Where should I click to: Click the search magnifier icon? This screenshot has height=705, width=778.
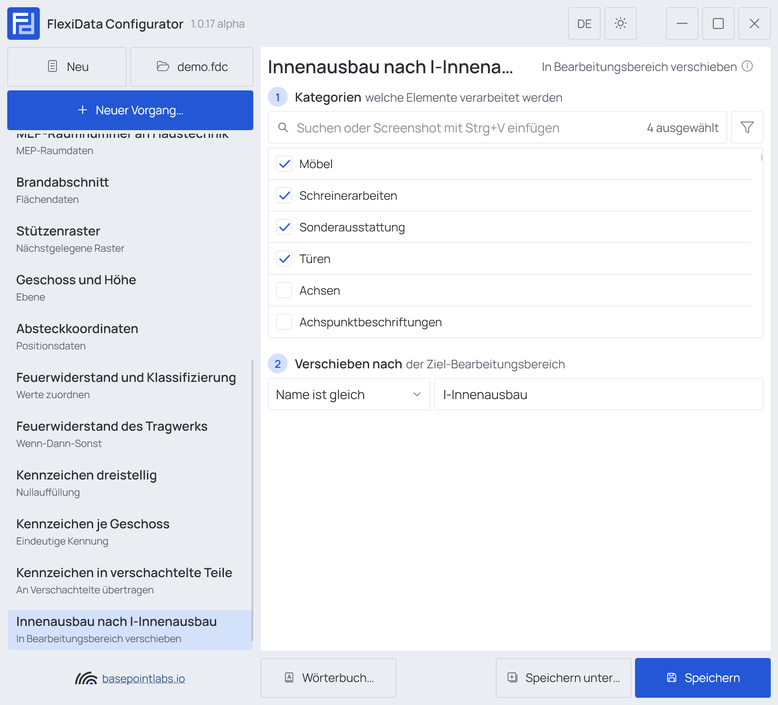(x=283, y=127)
